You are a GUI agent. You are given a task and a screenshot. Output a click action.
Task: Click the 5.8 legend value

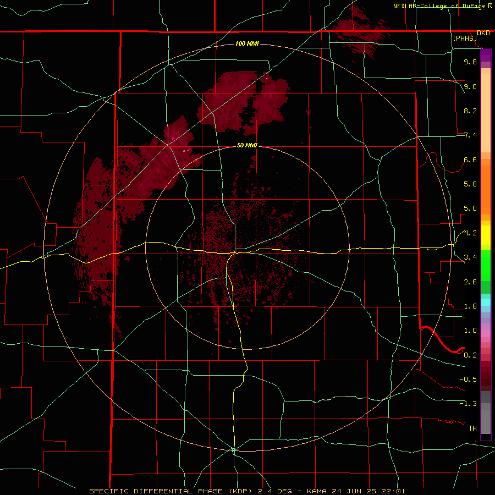[470, 184]
